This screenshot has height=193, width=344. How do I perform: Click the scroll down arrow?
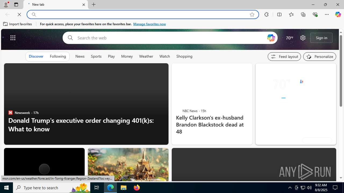pyautogui.click(x=341, y=178)
